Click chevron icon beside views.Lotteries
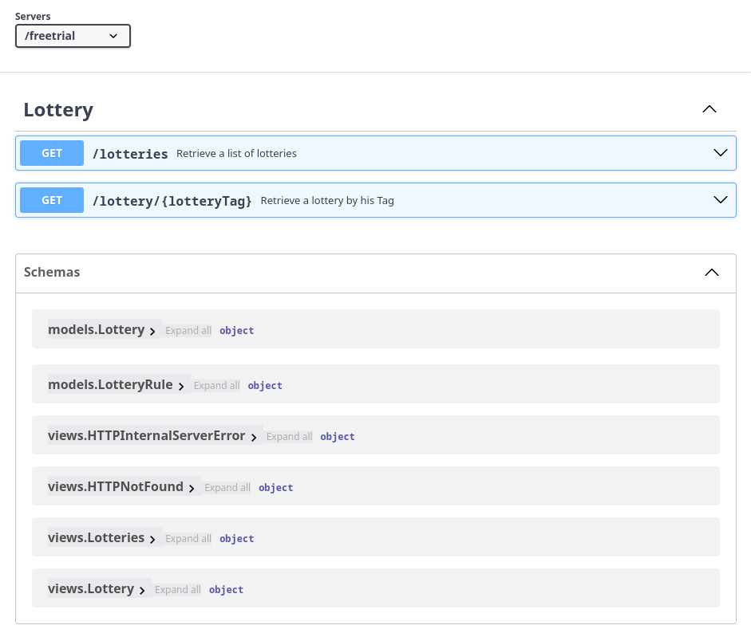The height and width of the screenshot is (637, 751). pos(152,540)
